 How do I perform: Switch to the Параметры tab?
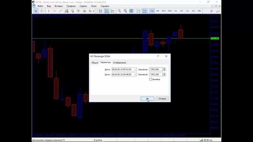106,62
